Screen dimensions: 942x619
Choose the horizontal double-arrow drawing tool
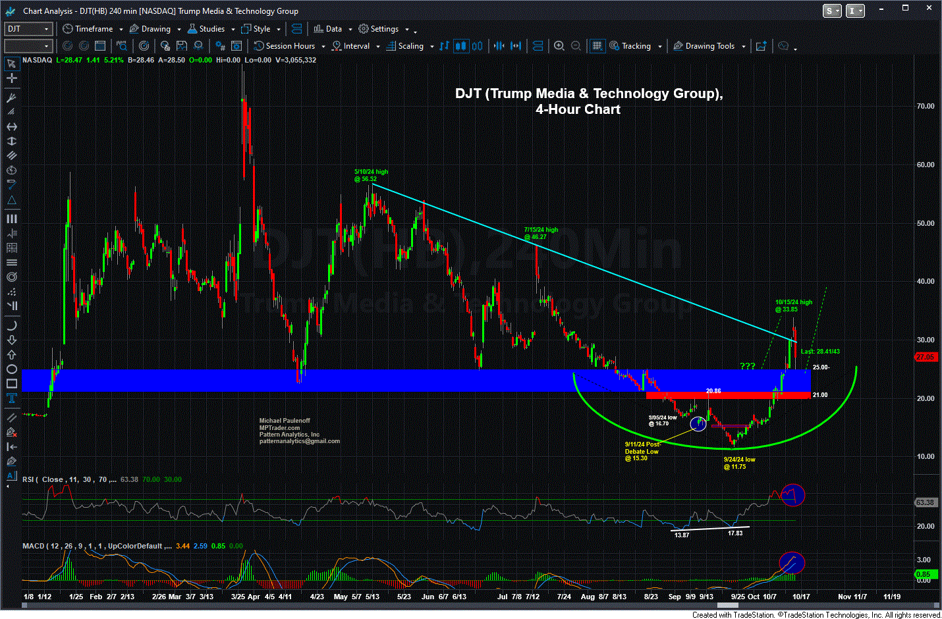tap(11, 126)
